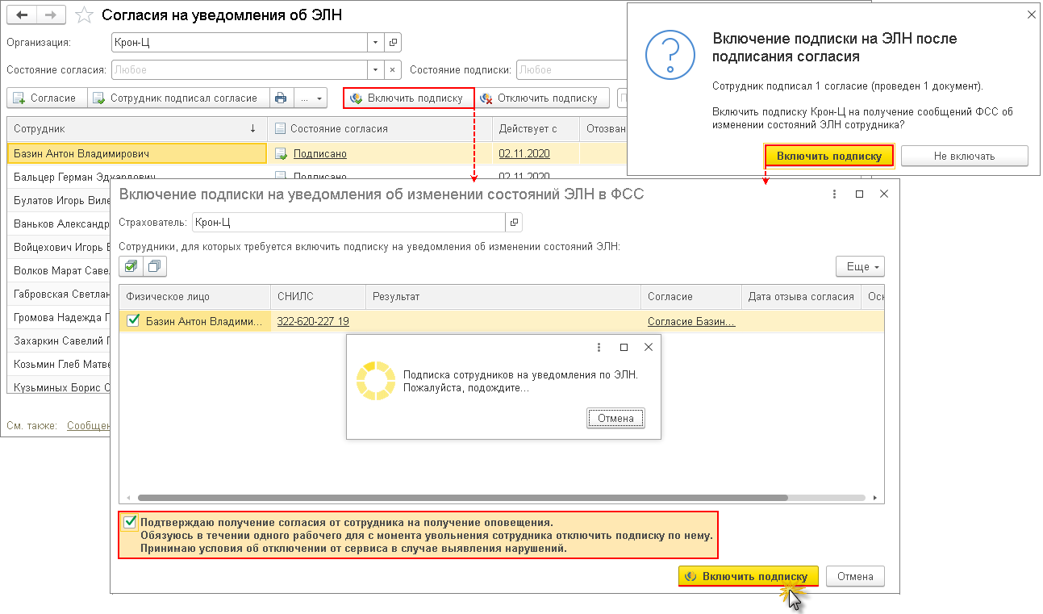Viewport: 1043px width, 614px height.
Task: Cancel the progress popup with Отмена
Action: point(616,418)
